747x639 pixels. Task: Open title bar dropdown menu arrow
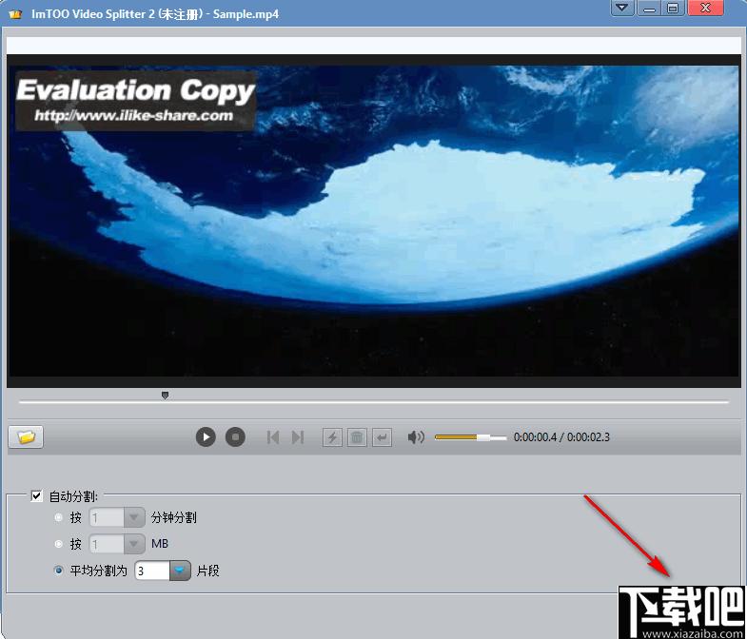tap(622, 9)
